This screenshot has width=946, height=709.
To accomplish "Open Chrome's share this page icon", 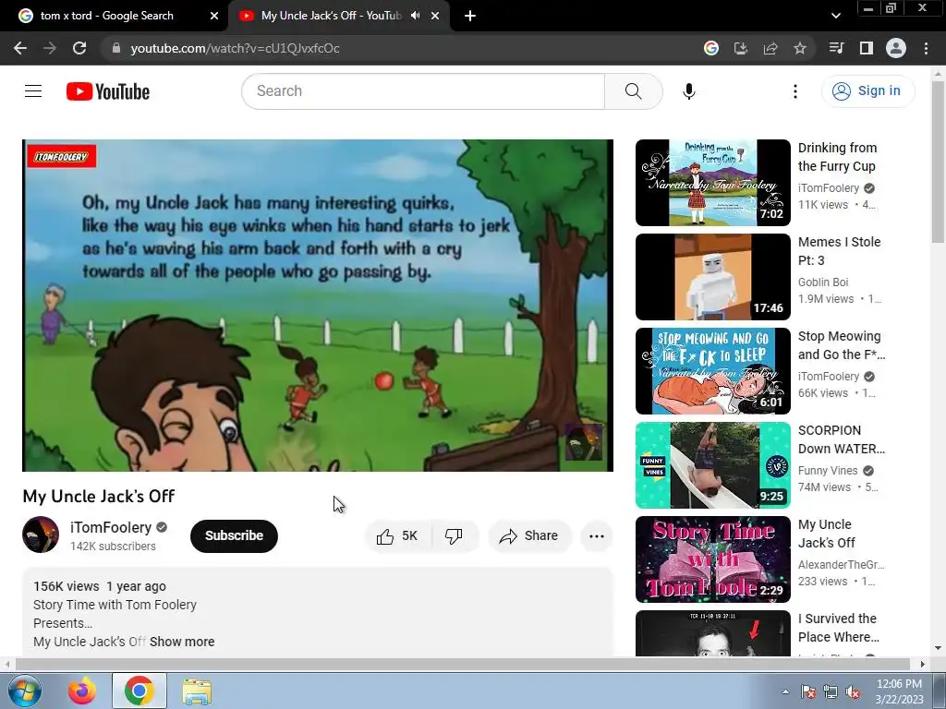I will point(770,48).
